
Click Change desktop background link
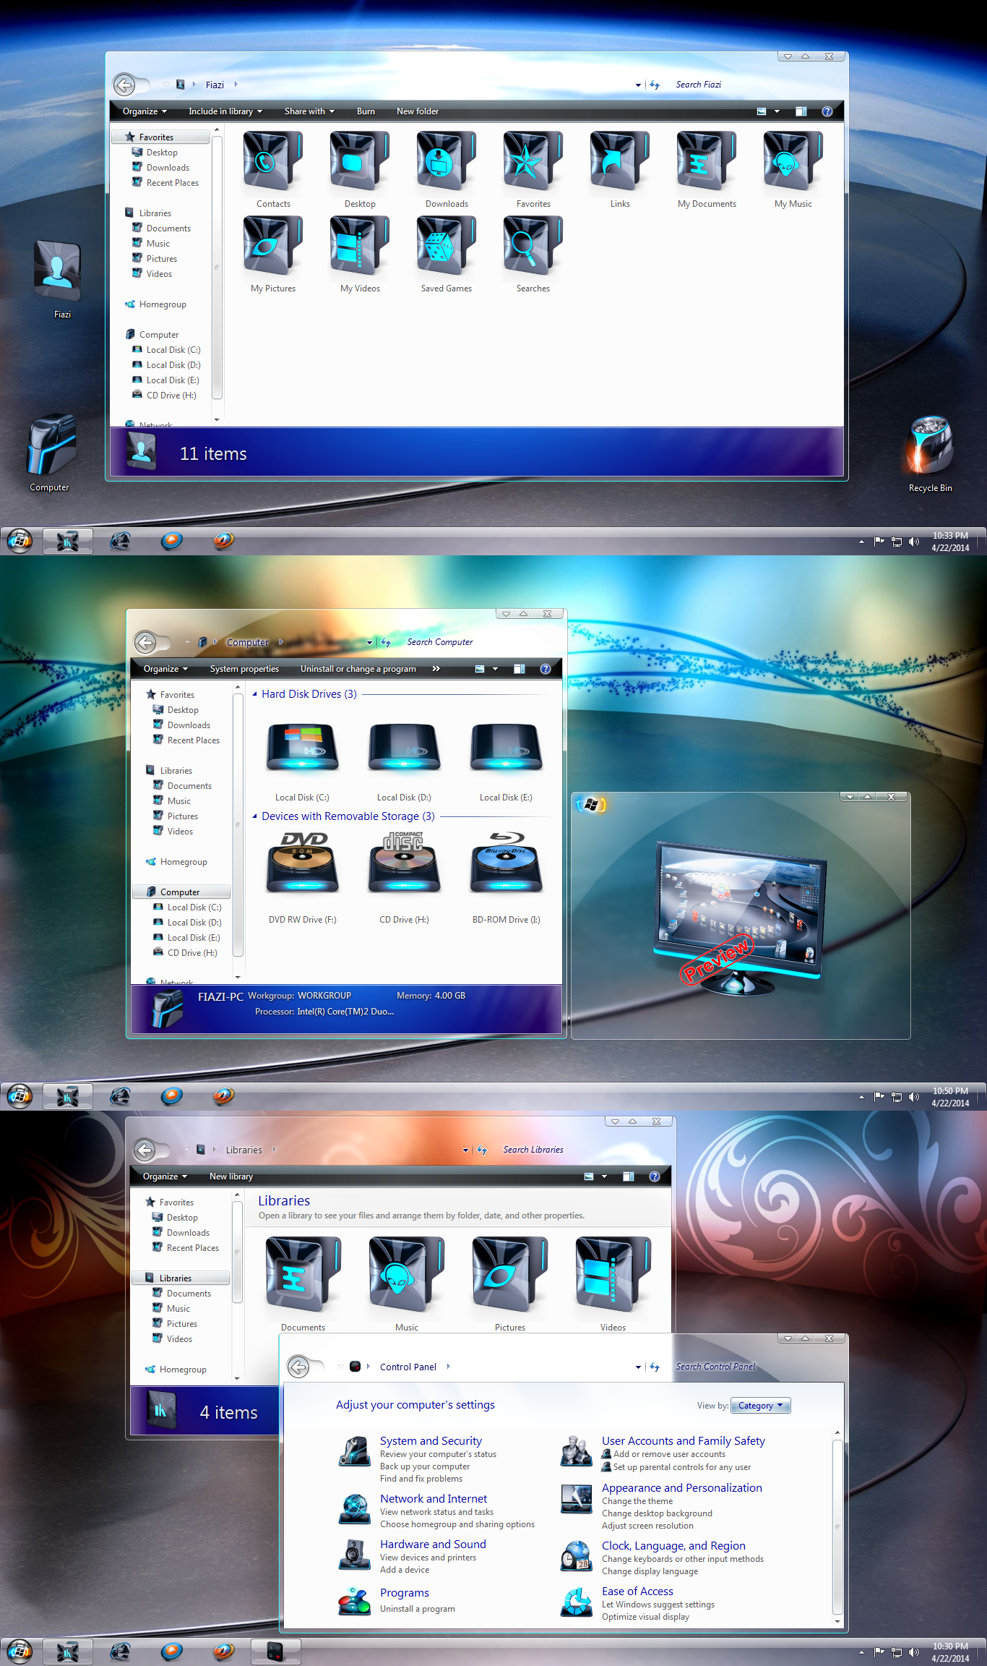point(657,1513)
